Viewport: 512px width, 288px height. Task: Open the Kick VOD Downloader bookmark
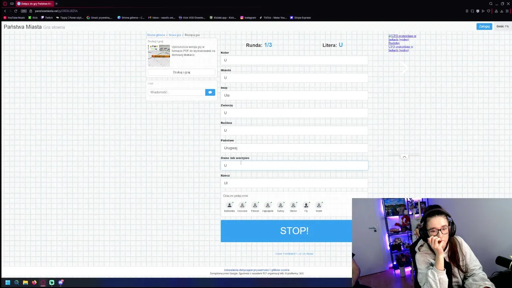192,18
